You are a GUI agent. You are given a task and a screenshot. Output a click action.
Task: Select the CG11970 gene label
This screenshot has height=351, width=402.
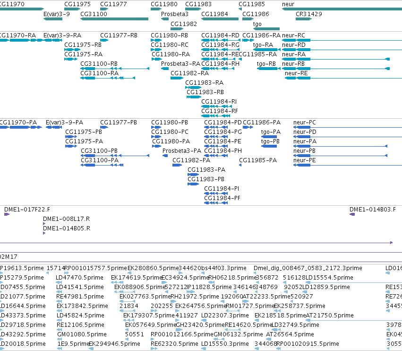(x=12, y=4)
